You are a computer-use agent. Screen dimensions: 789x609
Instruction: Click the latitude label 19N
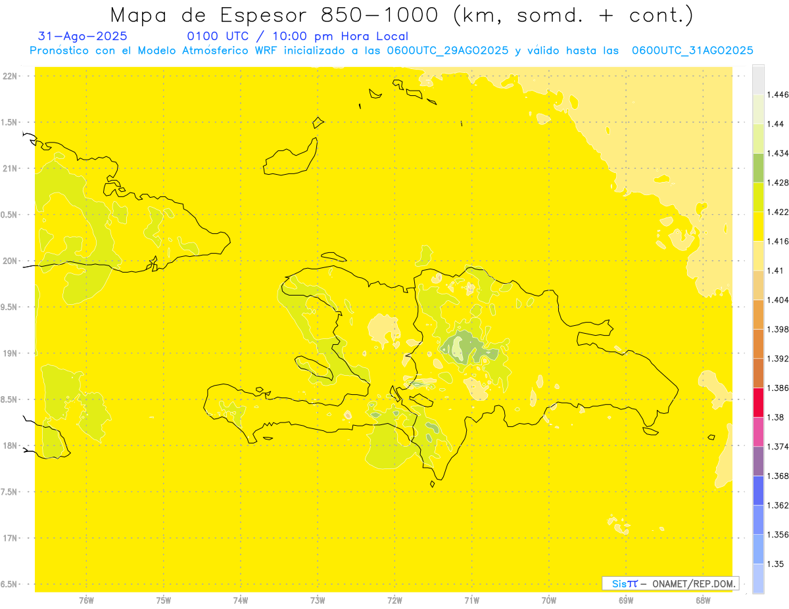pyautogui.click(x=10, y=353)
